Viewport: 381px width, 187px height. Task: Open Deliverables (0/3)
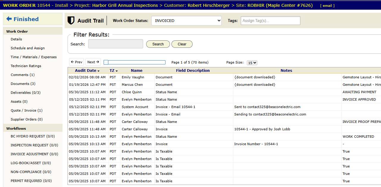click(26, 93)
